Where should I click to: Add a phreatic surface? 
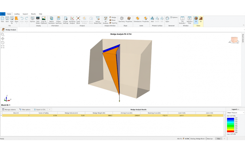(x=152, y=20)
